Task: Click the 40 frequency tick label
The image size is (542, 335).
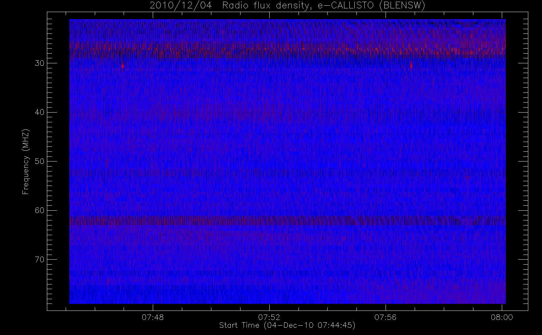Action: pos(39,112)
